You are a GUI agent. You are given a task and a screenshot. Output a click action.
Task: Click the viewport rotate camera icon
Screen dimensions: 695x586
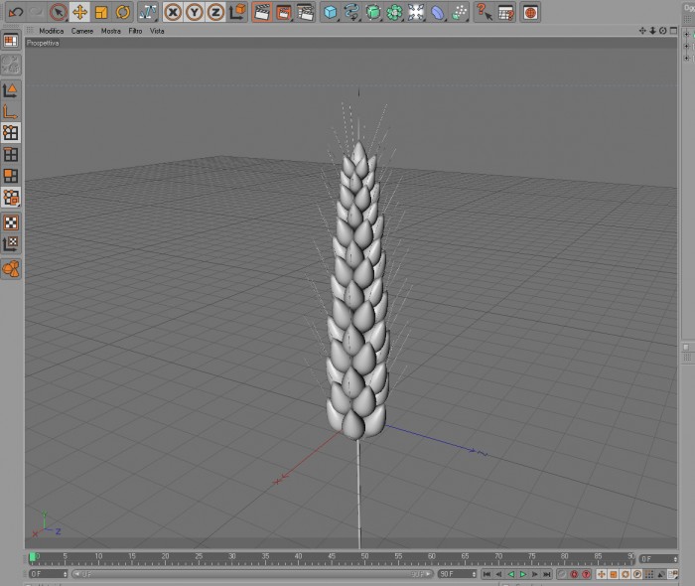coord(662,31)
